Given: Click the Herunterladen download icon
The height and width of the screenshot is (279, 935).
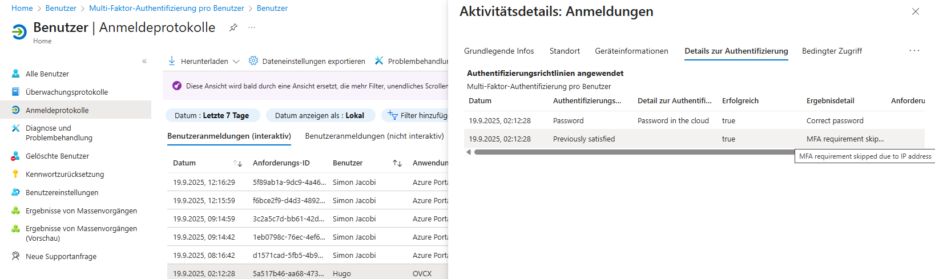Looking at the screenshot, I should click(x=172, y=61).
